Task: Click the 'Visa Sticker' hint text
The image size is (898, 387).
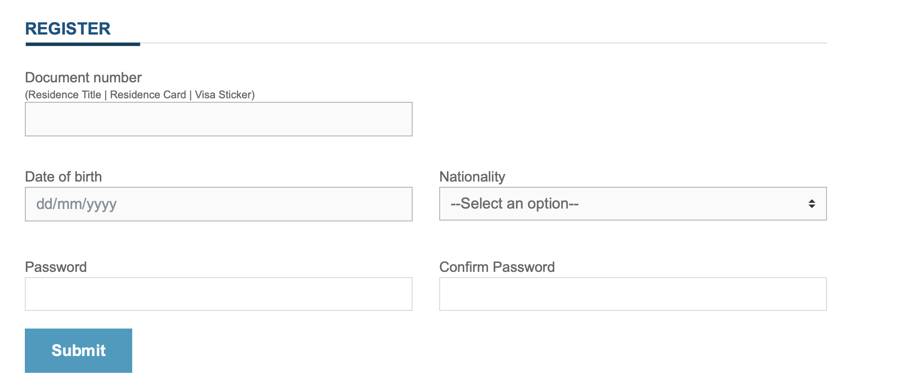Action: (x=223, y=95)
